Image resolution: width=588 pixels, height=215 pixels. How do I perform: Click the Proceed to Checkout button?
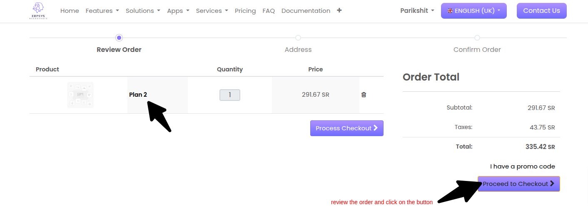pos(518,184)
